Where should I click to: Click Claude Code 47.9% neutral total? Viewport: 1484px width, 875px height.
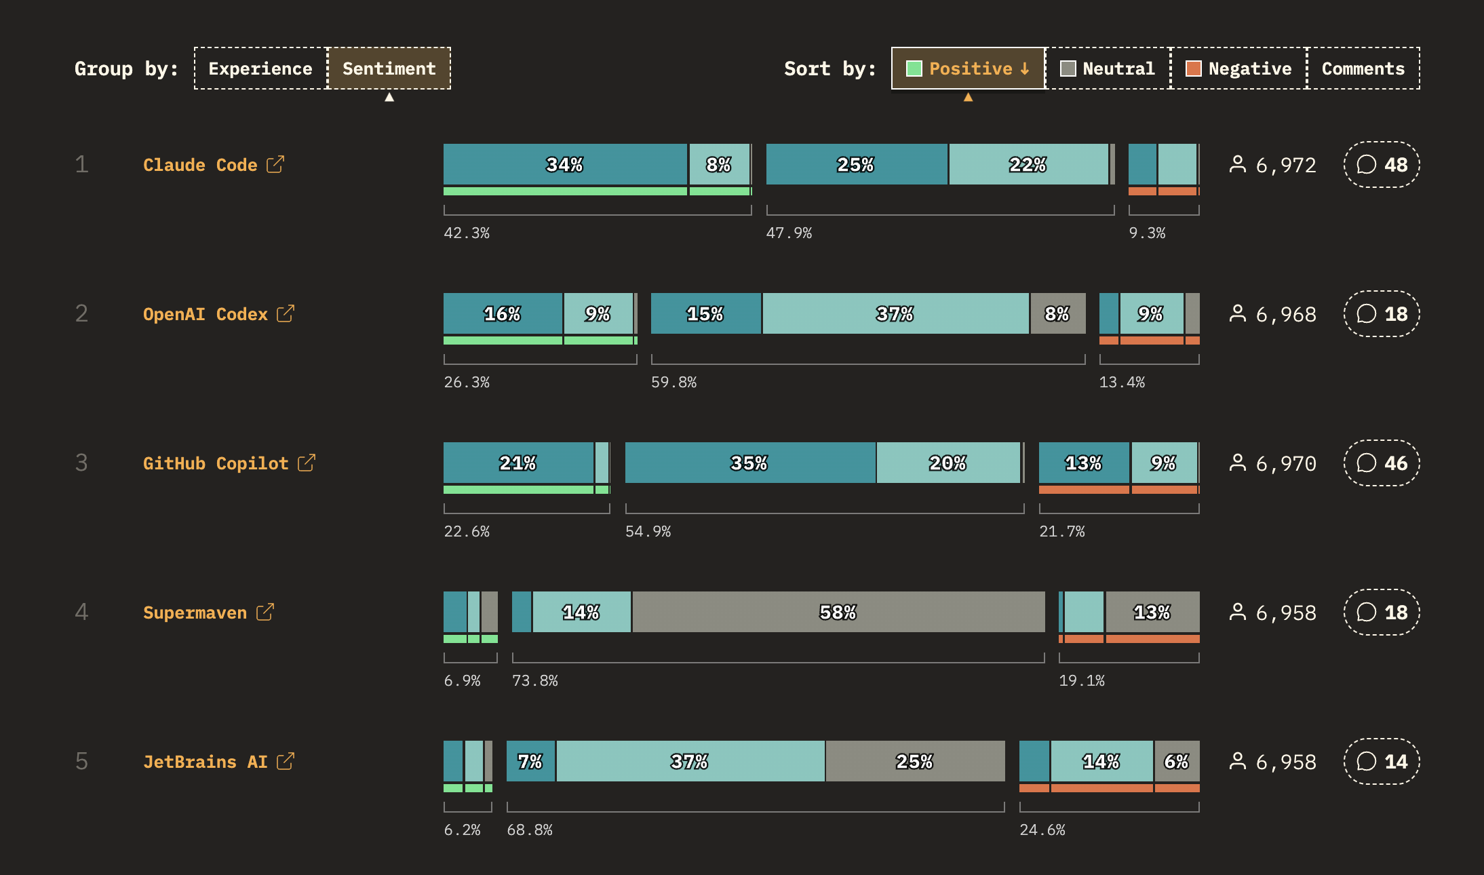coord(789,233)
